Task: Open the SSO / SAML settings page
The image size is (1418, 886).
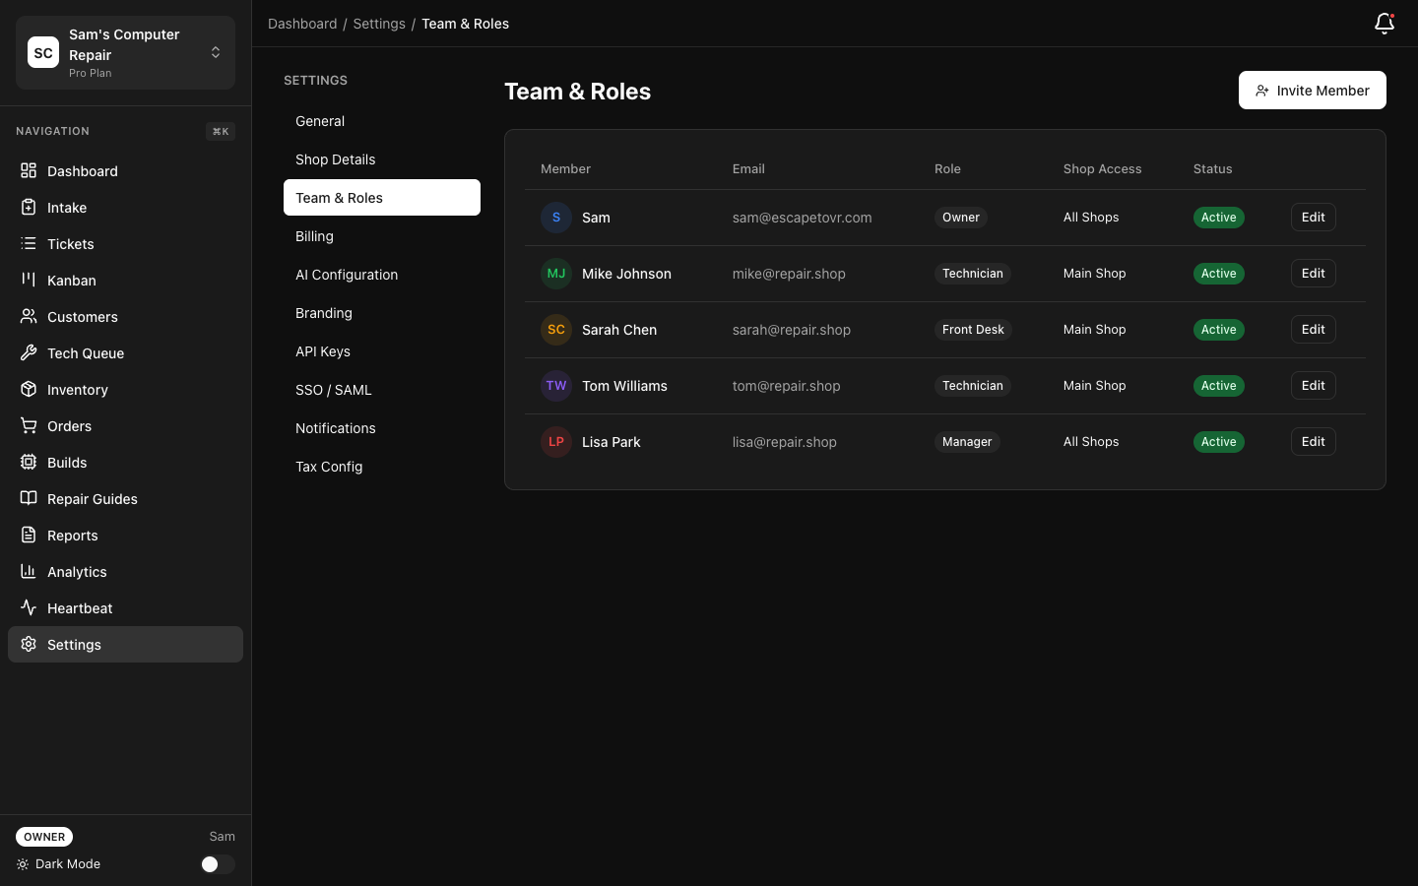Action: click(x=333, y=390)
